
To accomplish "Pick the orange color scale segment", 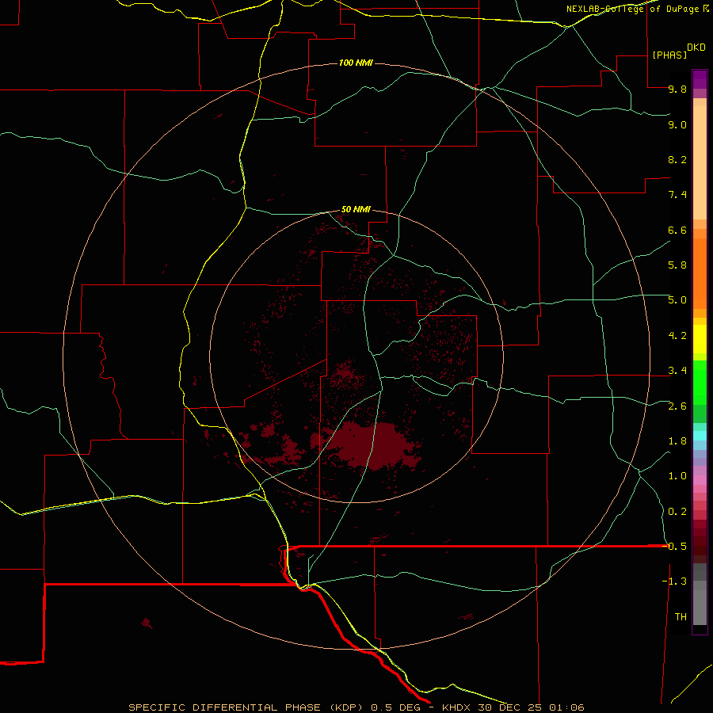I will [x=700, y=274].
